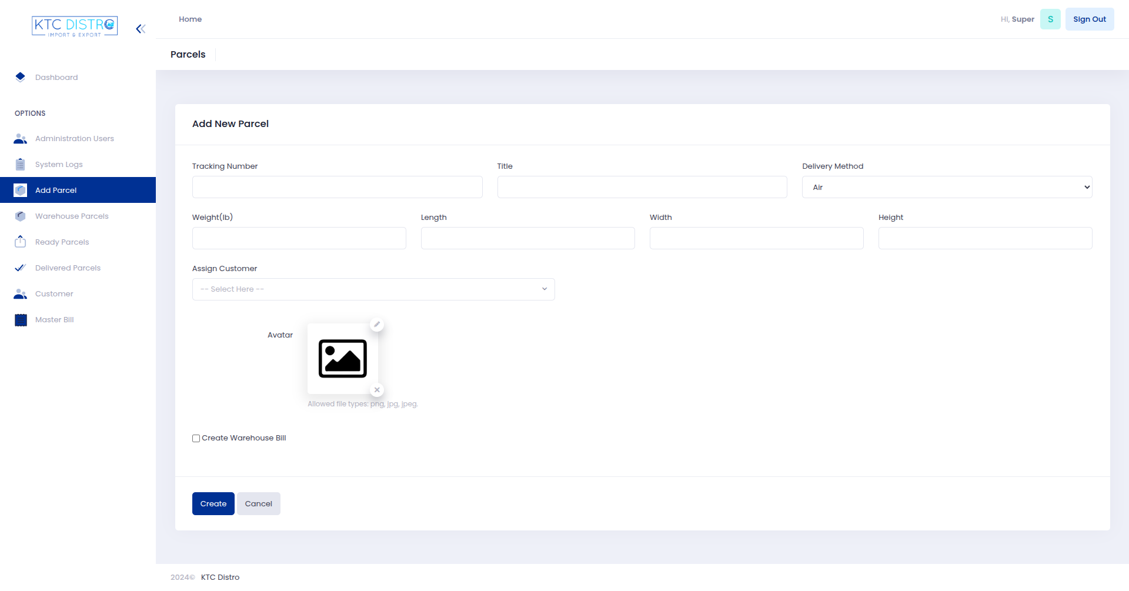Viewport: 1129px width, 591px height.
Task: Click the Create button
Action: (213, 504)
